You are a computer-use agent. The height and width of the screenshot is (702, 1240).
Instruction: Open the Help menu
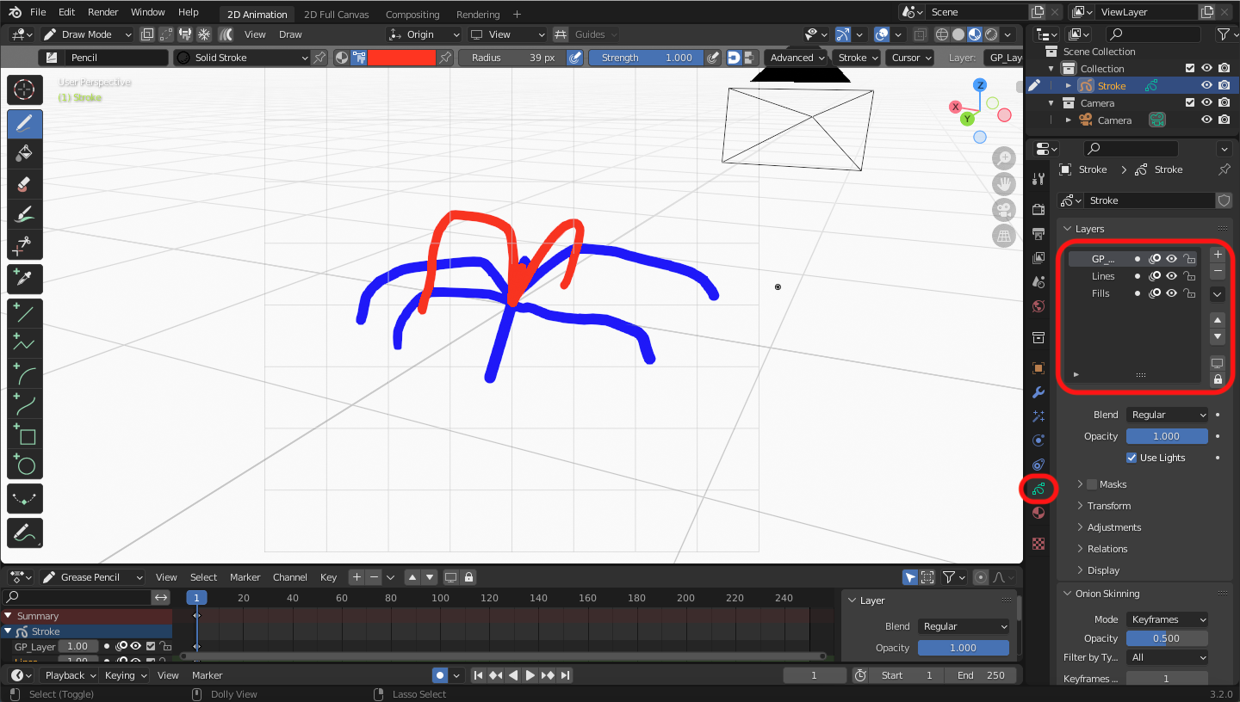point(189,12)
